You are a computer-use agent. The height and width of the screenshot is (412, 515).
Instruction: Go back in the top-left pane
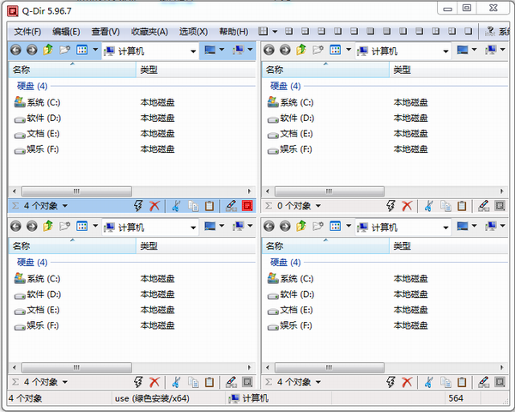click(15, 51)
